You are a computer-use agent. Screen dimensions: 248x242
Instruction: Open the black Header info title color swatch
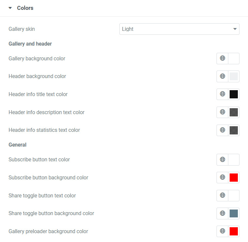click(x=234, y=94)
